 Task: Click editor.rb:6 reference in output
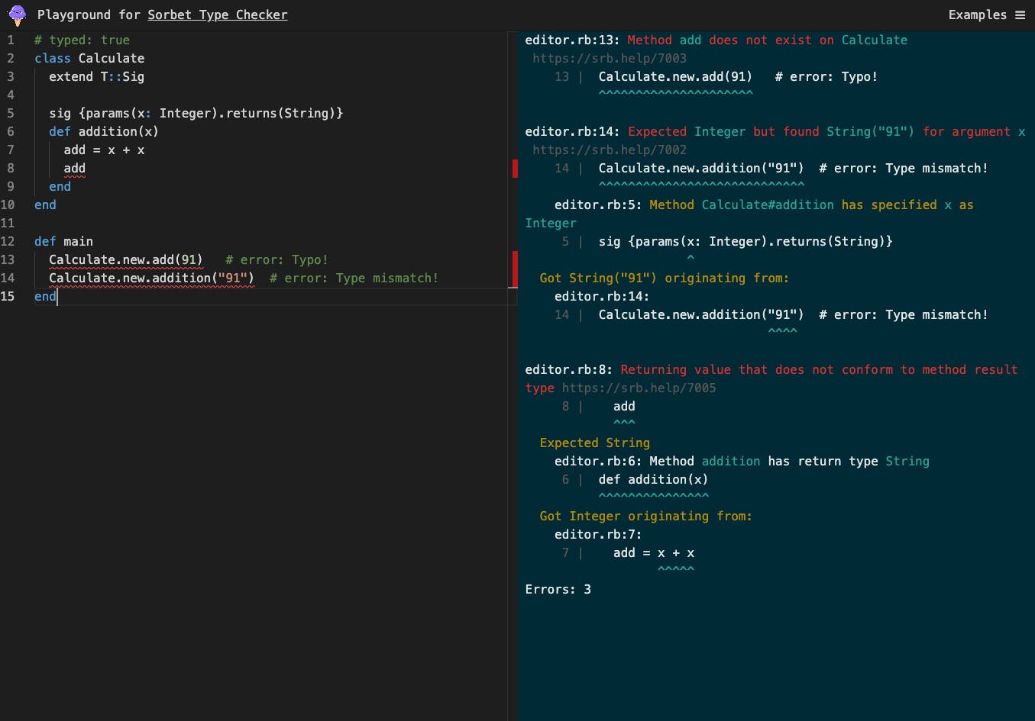tap(598, 461)
